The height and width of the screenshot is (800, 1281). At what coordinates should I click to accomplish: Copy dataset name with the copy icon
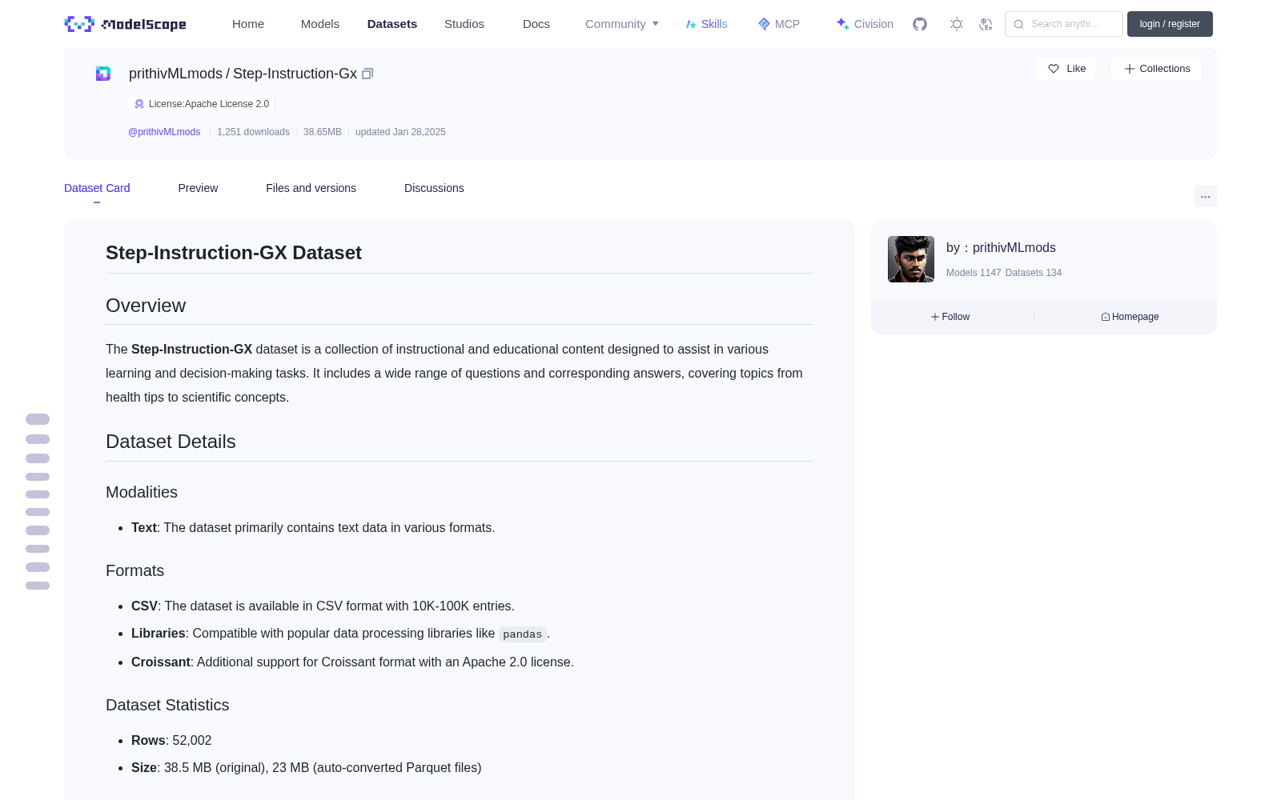click(x=367, y=74)
